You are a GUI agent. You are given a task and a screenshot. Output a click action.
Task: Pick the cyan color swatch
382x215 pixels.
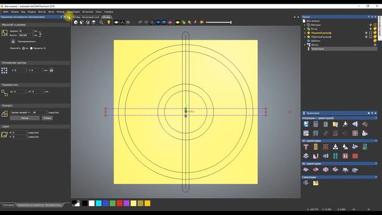98,203
